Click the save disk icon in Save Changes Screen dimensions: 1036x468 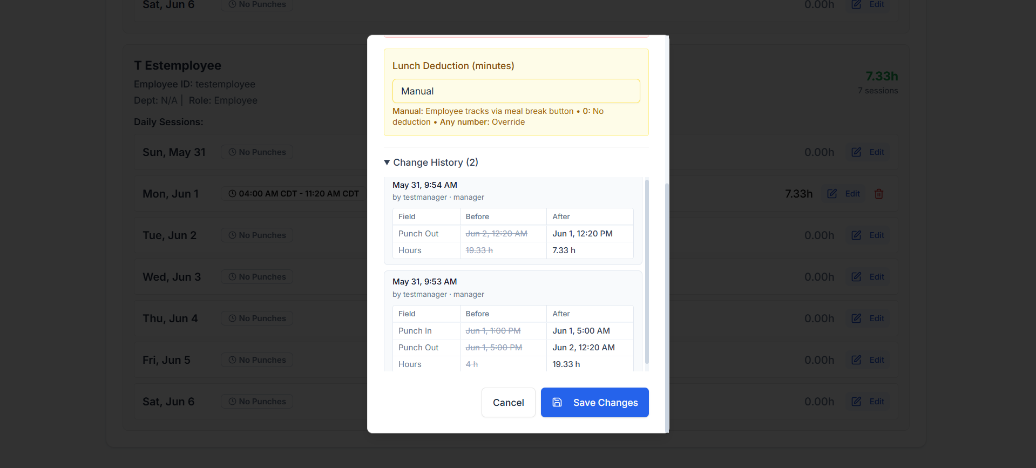point(557,402)
